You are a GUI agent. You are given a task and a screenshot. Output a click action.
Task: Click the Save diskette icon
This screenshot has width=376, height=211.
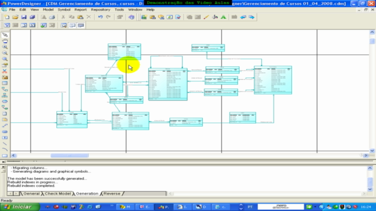[23, 17]
